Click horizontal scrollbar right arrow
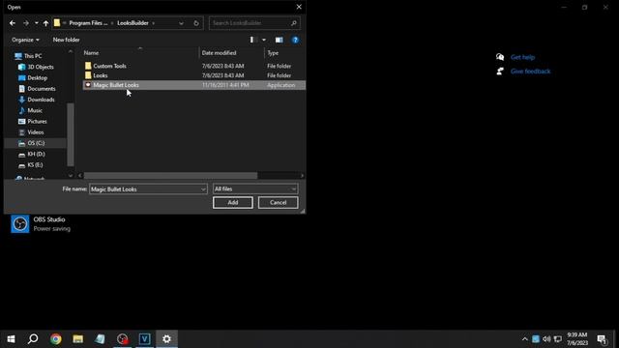Image resolution: width=619 pixels, height=348 pixels. 303,176
